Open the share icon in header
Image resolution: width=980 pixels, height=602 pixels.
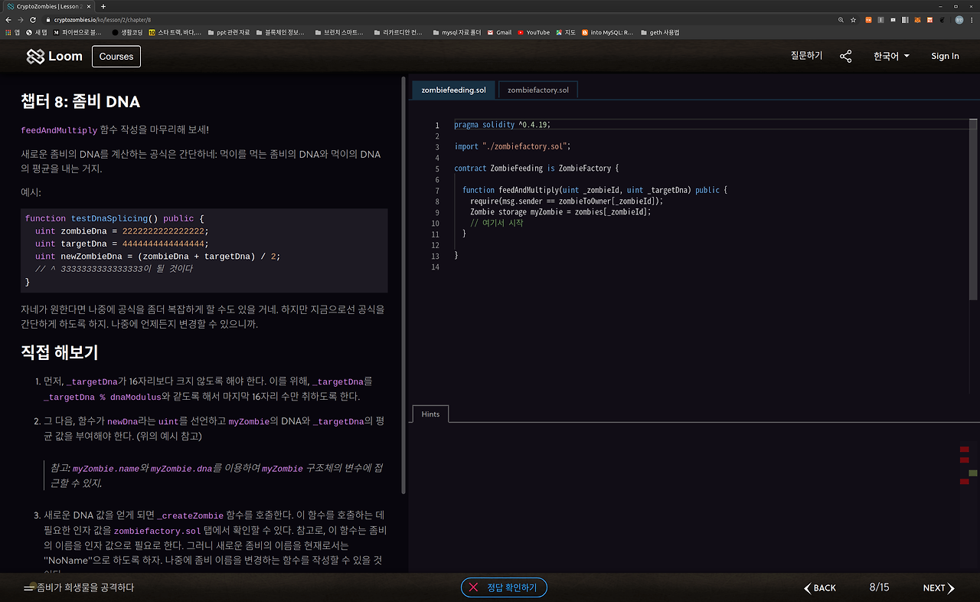tap(845, 57)
